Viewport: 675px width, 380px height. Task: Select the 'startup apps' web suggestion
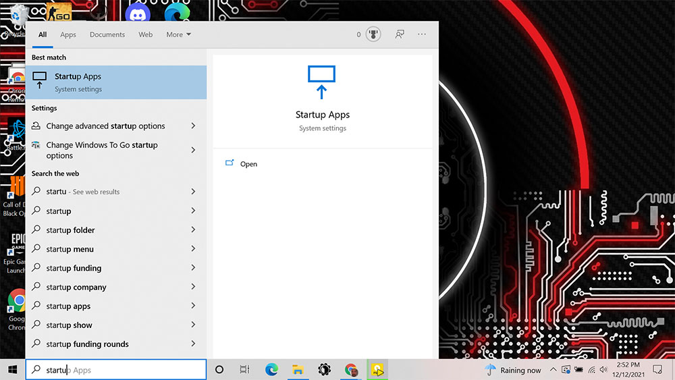click(x=68, y=306)
